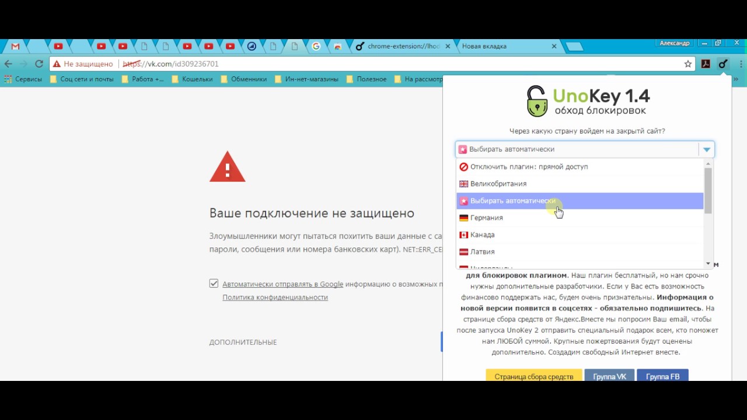The width and height of the screenshot is (747, 420).
Task: Pick Выбирать автоматически in the list
Action: 580,201
